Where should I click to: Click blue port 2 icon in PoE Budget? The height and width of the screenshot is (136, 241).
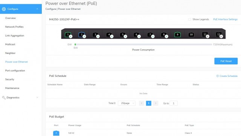(56, 133)
